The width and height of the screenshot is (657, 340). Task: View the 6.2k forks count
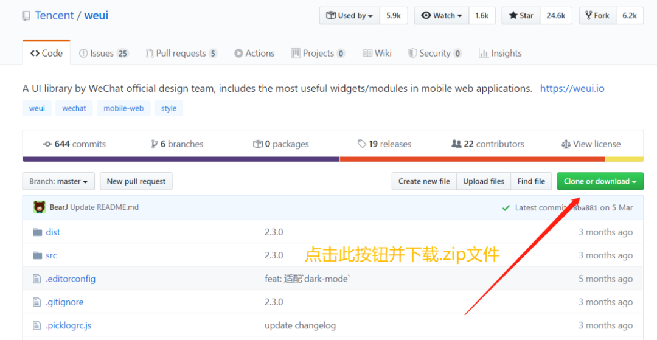[630, 15]
